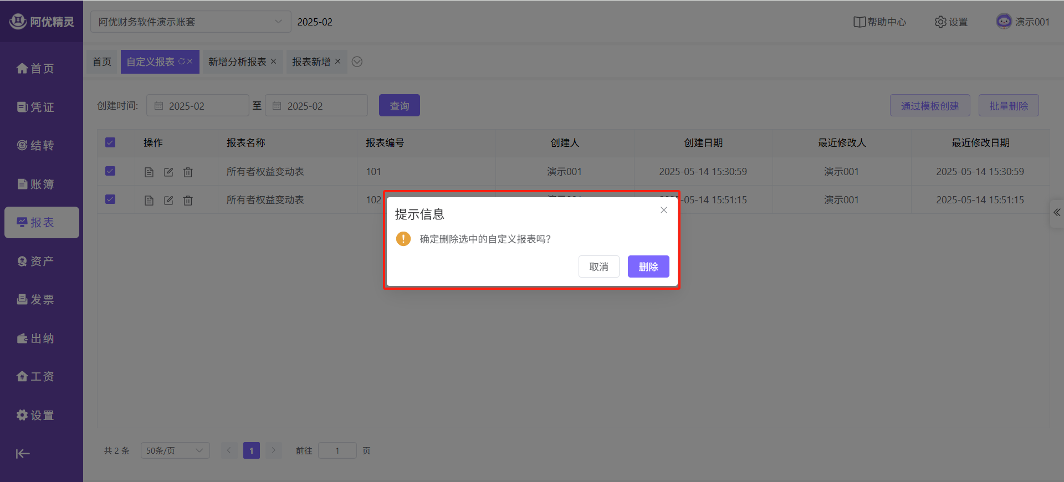This screenshot has height=482, width=1064.
Task: Click the edit icon for report 102
Action: click(x=168, y=201)
